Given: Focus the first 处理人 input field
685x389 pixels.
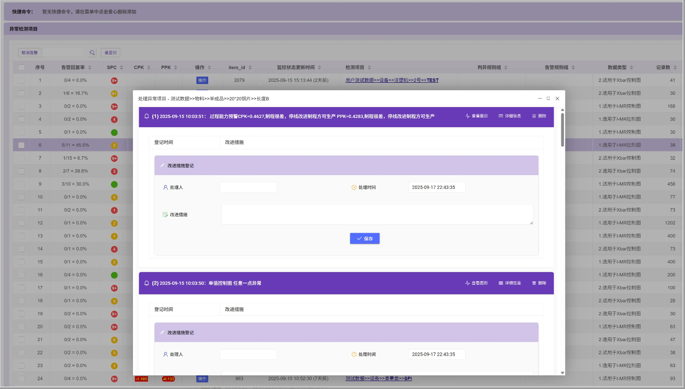Looking at the screenshot, I should pos(248,187).
